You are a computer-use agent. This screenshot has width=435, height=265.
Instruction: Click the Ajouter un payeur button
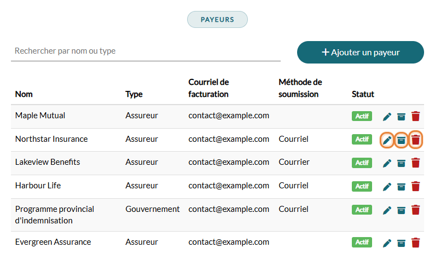click(361, 52)
